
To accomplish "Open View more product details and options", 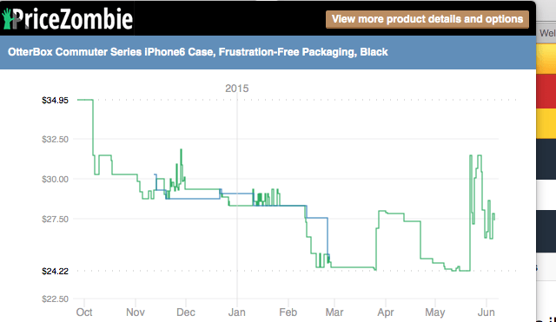I will pyautogui.click(x=427, y=19).
